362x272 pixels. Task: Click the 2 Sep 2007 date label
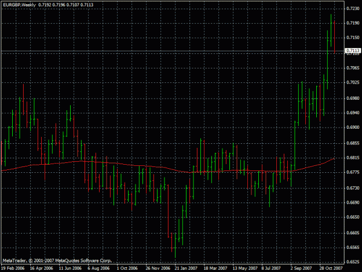click(301, 269)
